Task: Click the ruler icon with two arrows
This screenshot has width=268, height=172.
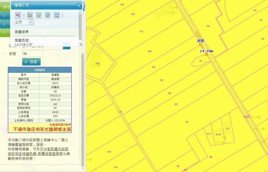Action: click(x=57, y=15)
